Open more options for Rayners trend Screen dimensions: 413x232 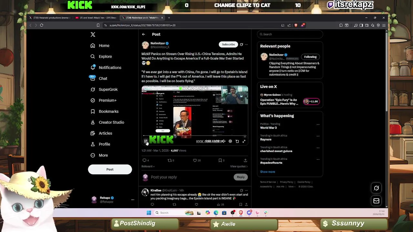[x=318, y=136]
